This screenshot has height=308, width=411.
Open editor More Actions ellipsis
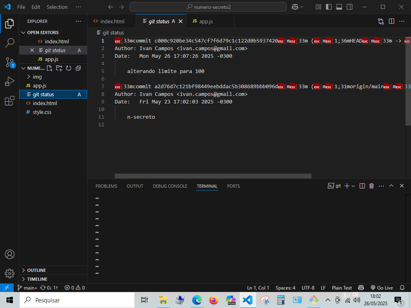[402, 21]
